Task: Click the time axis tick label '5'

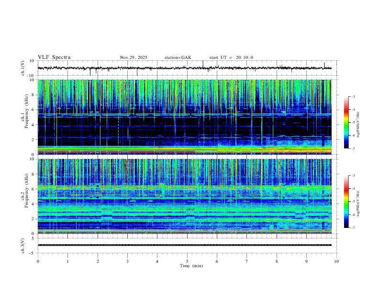Action: pos(187,261)
